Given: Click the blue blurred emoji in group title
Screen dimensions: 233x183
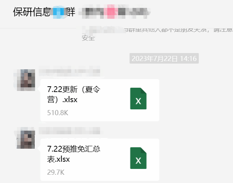Looking at the screenshot, I should pyautogui.click(x=59, y=12).
